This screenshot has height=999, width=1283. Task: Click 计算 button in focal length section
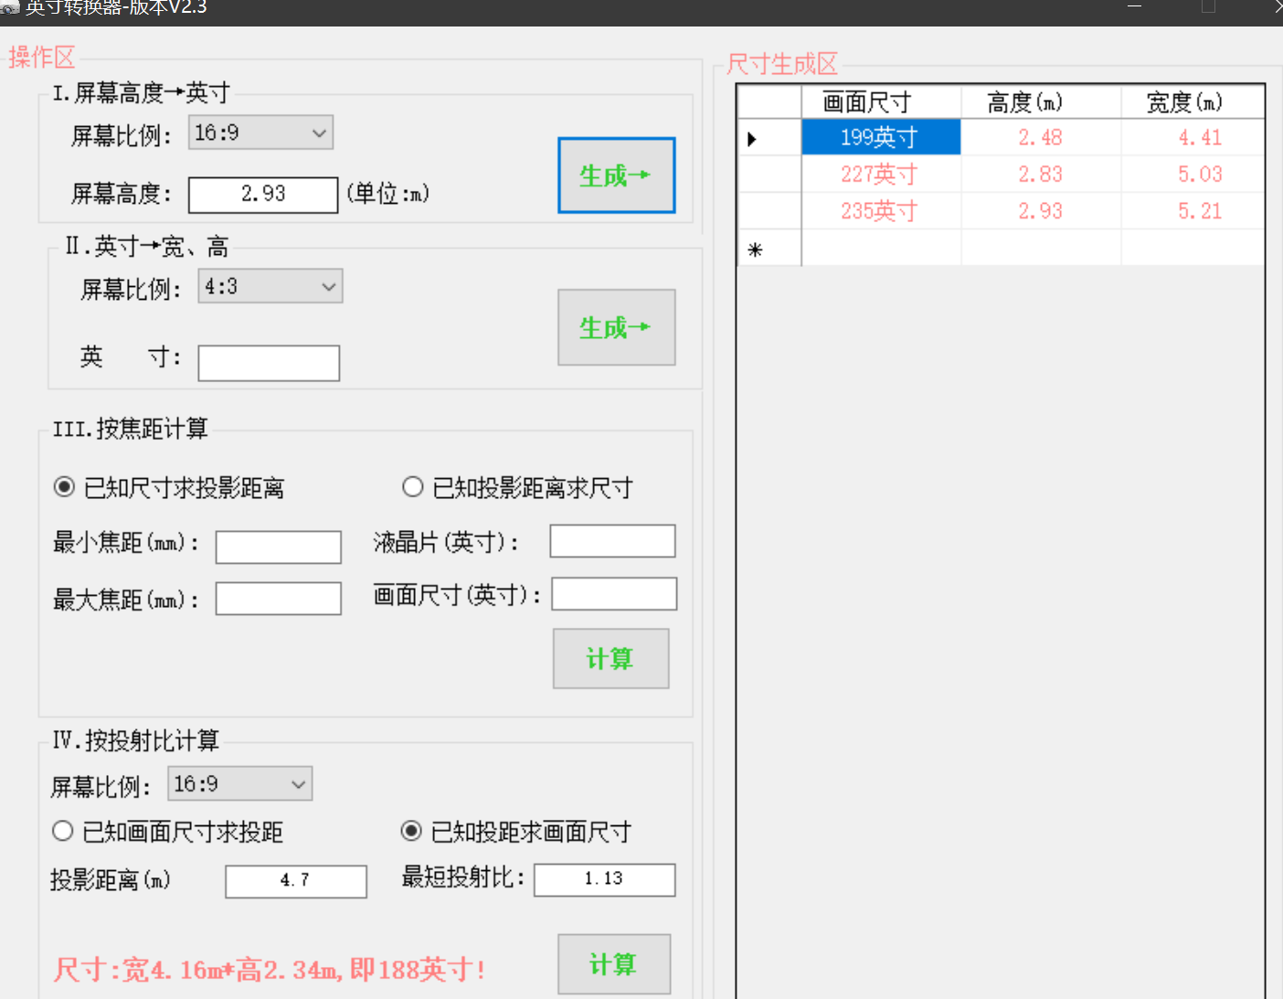[611, 658]
